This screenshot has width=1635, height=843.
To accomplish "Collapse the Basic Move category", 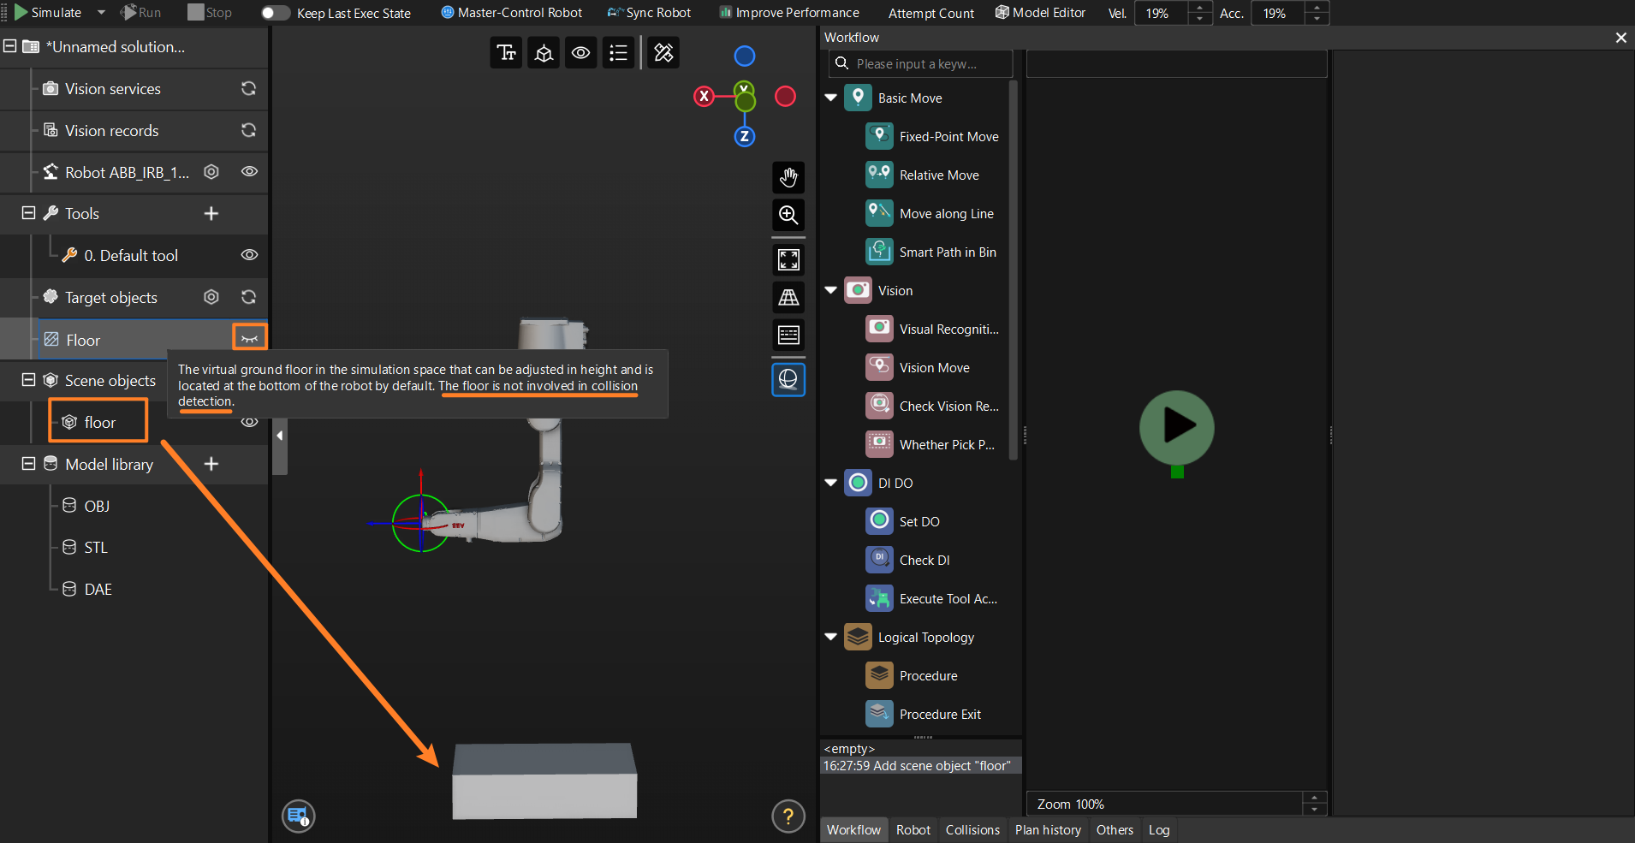I will tap(830, 98).
